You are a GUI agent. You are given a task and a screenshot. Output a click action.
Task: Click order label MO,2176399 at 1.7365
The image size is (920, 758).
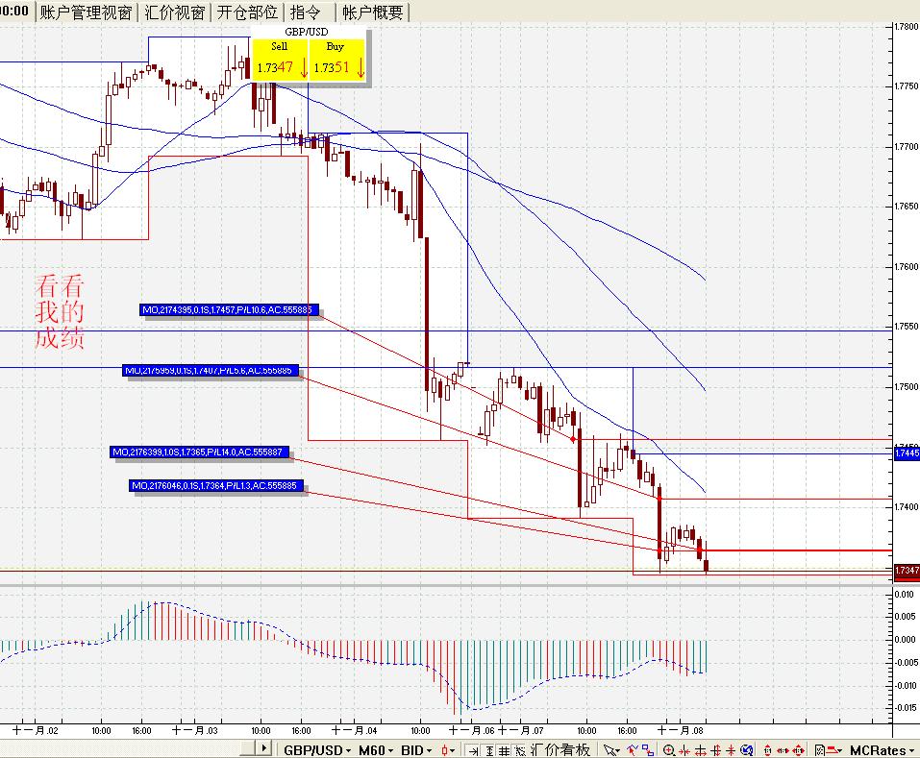(x=200, y=452)
